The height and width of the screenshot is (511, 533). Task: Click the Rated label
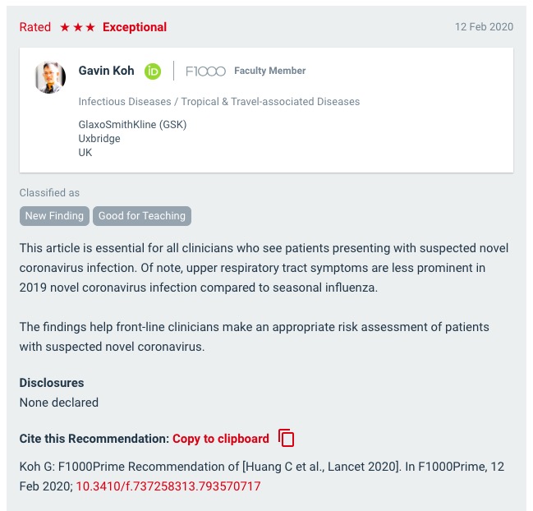point(35,27)
